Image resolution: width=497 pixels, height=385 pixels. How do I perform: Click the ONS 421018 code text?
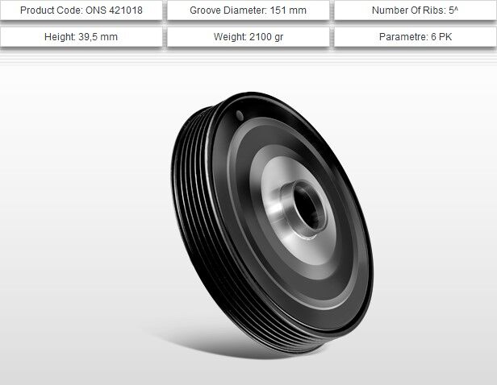point(114,10)
